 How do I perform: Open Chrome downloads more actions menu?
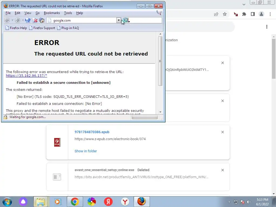(267, 27)
